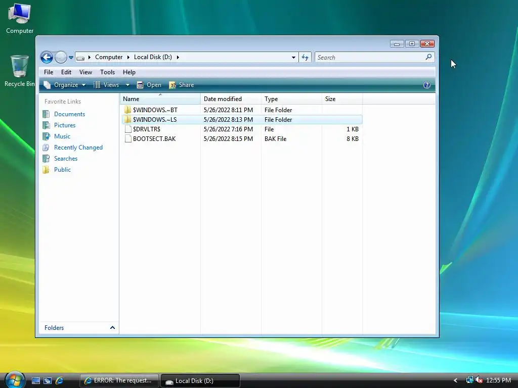Select the Local Disk (D:) breadcrumb
Viewport: 518px width, 388px height.
click(x=153, y=57)
